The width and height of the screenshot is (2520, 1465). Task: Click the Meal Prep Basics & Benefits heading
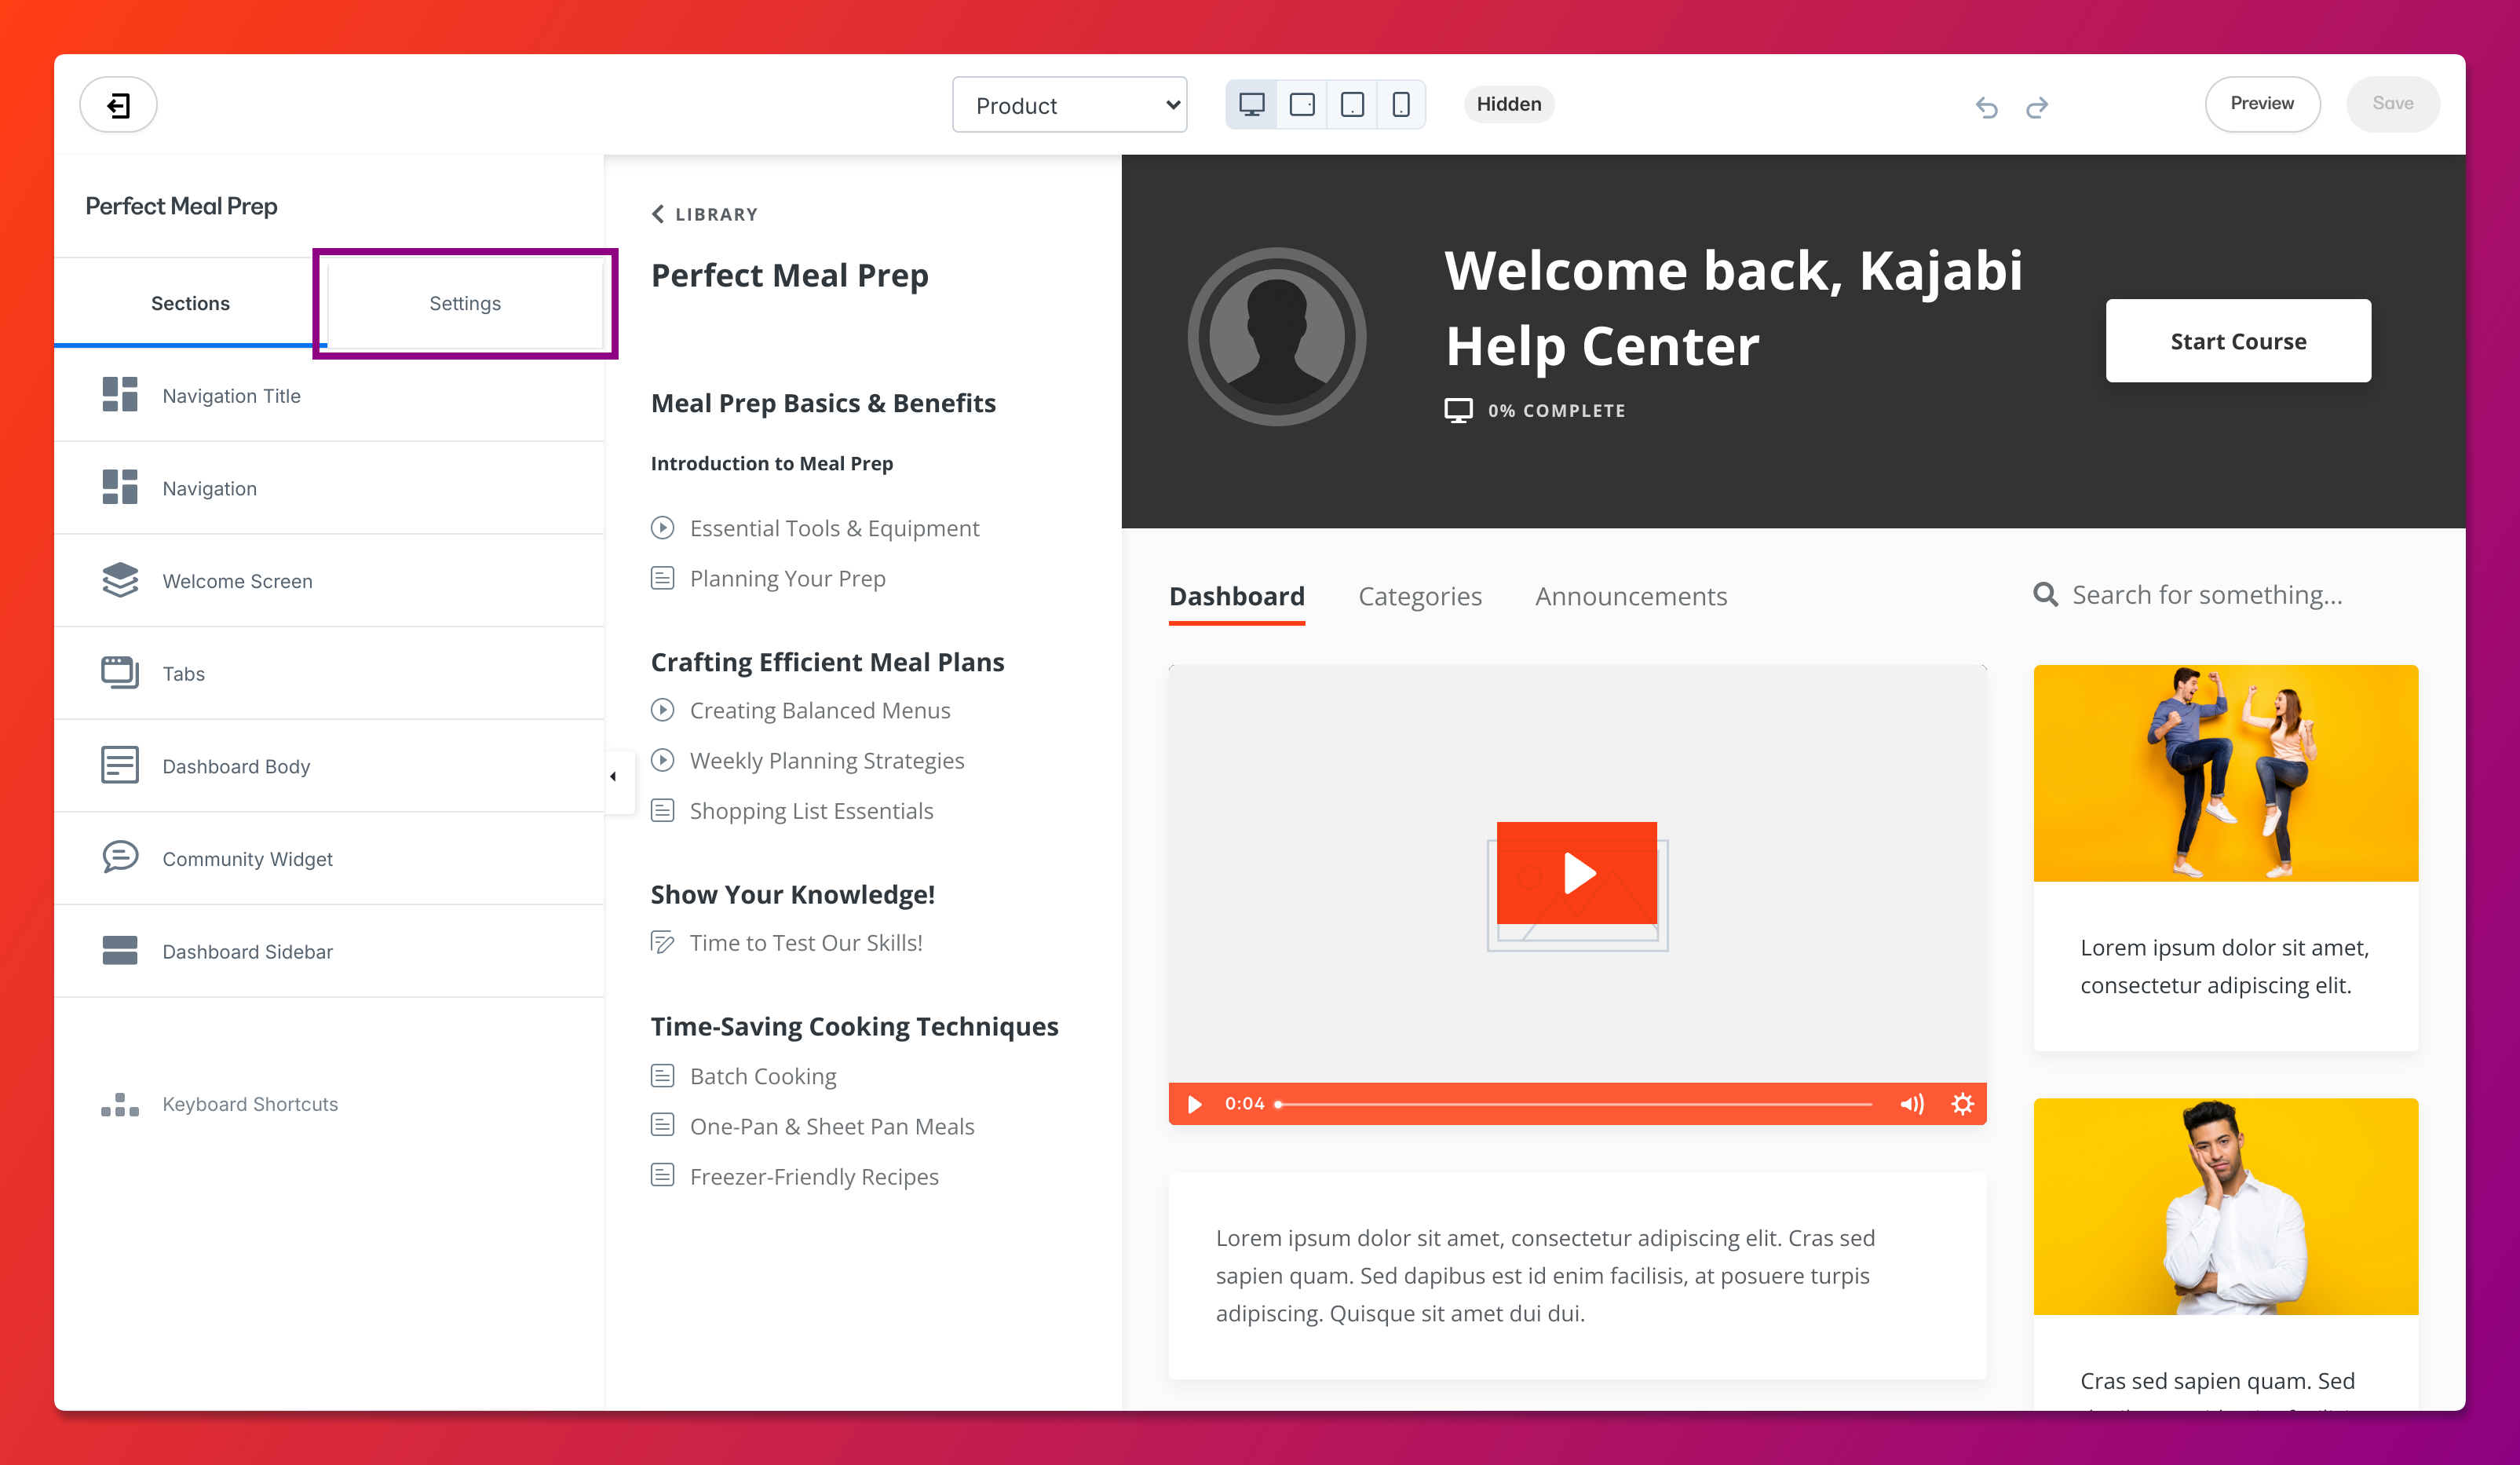tap(823, 403)
